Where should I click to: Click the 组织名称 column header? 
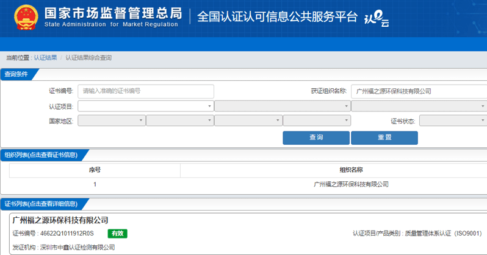click(x=351, y=170)
